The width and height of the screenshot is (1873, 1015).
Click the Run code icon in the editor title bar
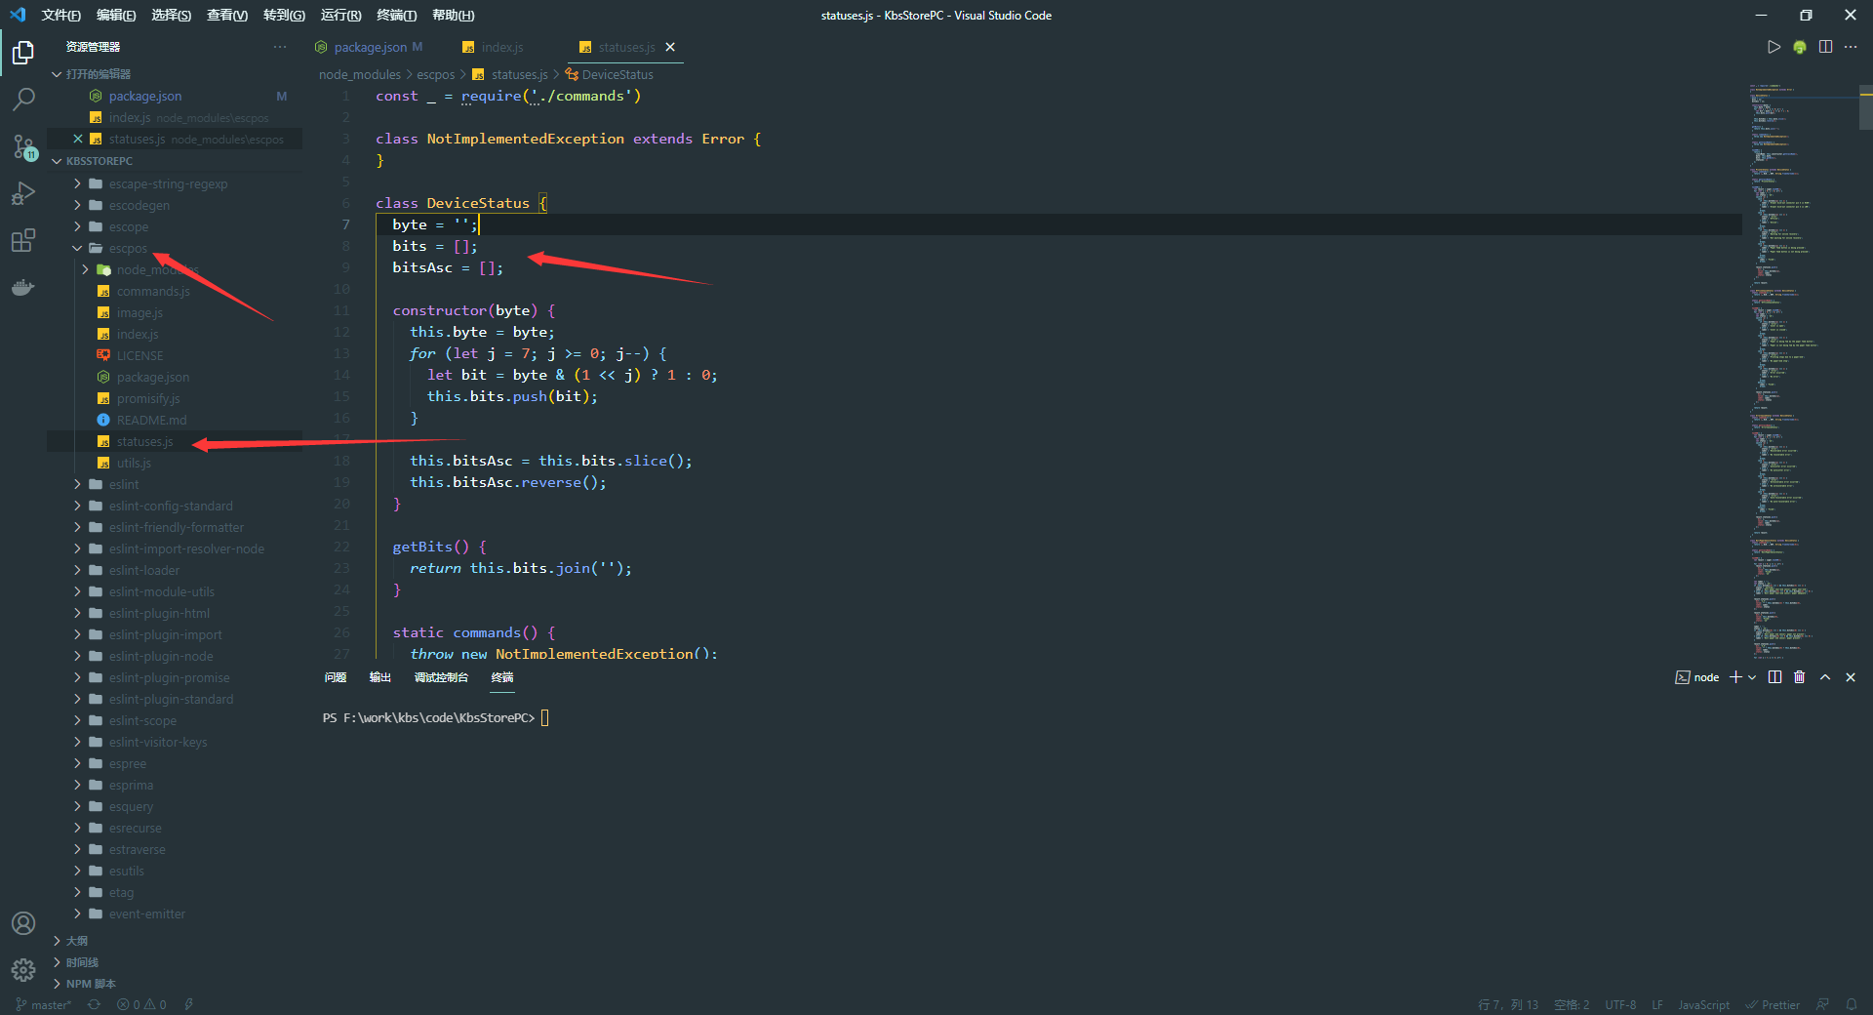[x=1773, y=47]
